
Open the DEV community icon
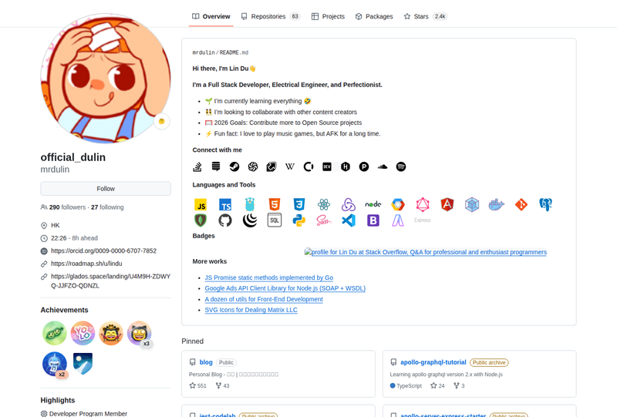[327, 166]
